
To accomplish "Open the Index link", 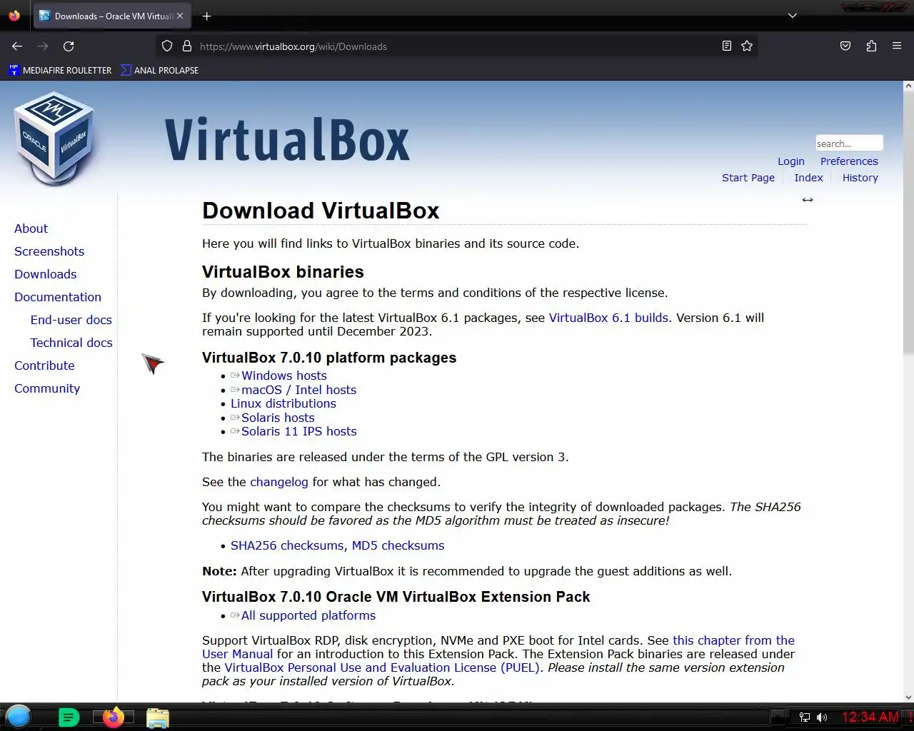I will point(809,178).
